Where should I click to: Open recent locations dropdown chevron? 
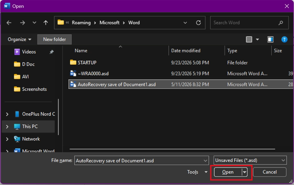34,23
